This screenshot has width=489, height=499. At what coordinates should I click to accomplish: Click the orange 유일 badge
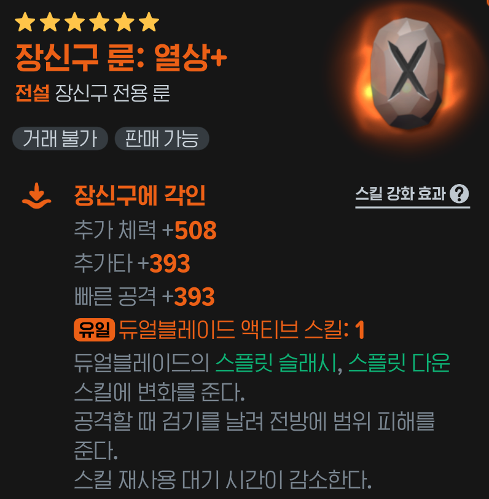click(x=94, y=330)
